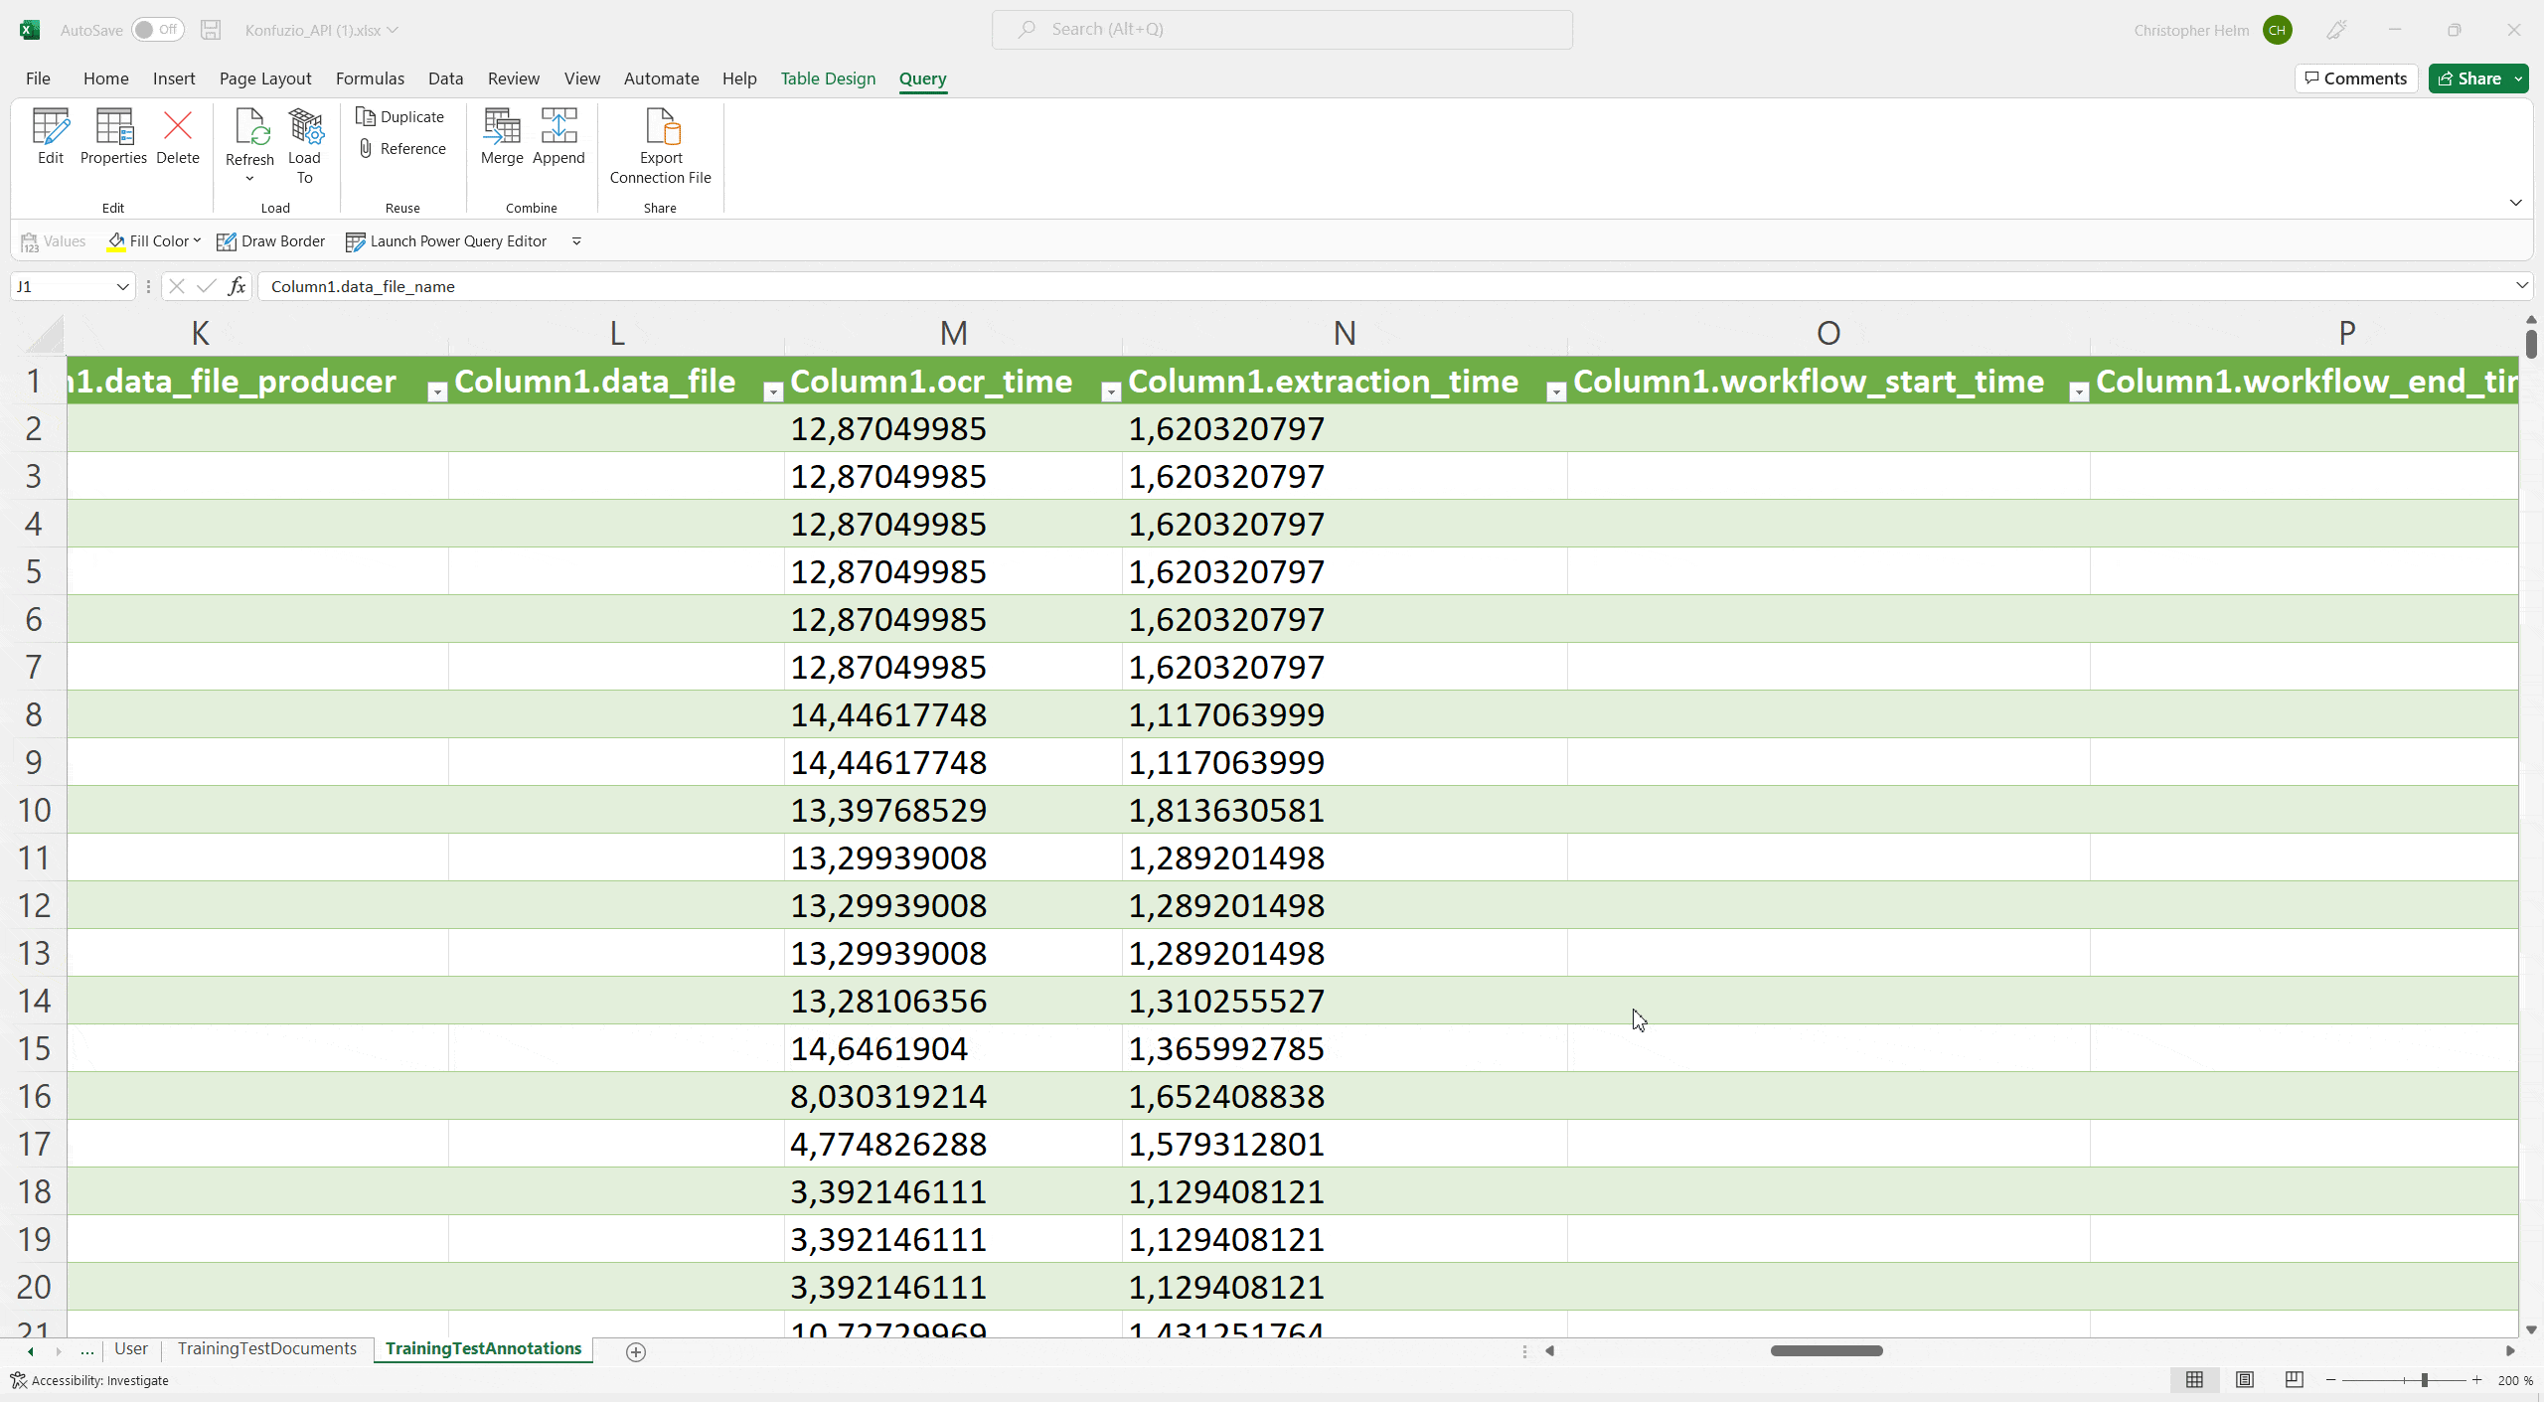Click the Refresh icon in Query ribbon

[250, 145]
